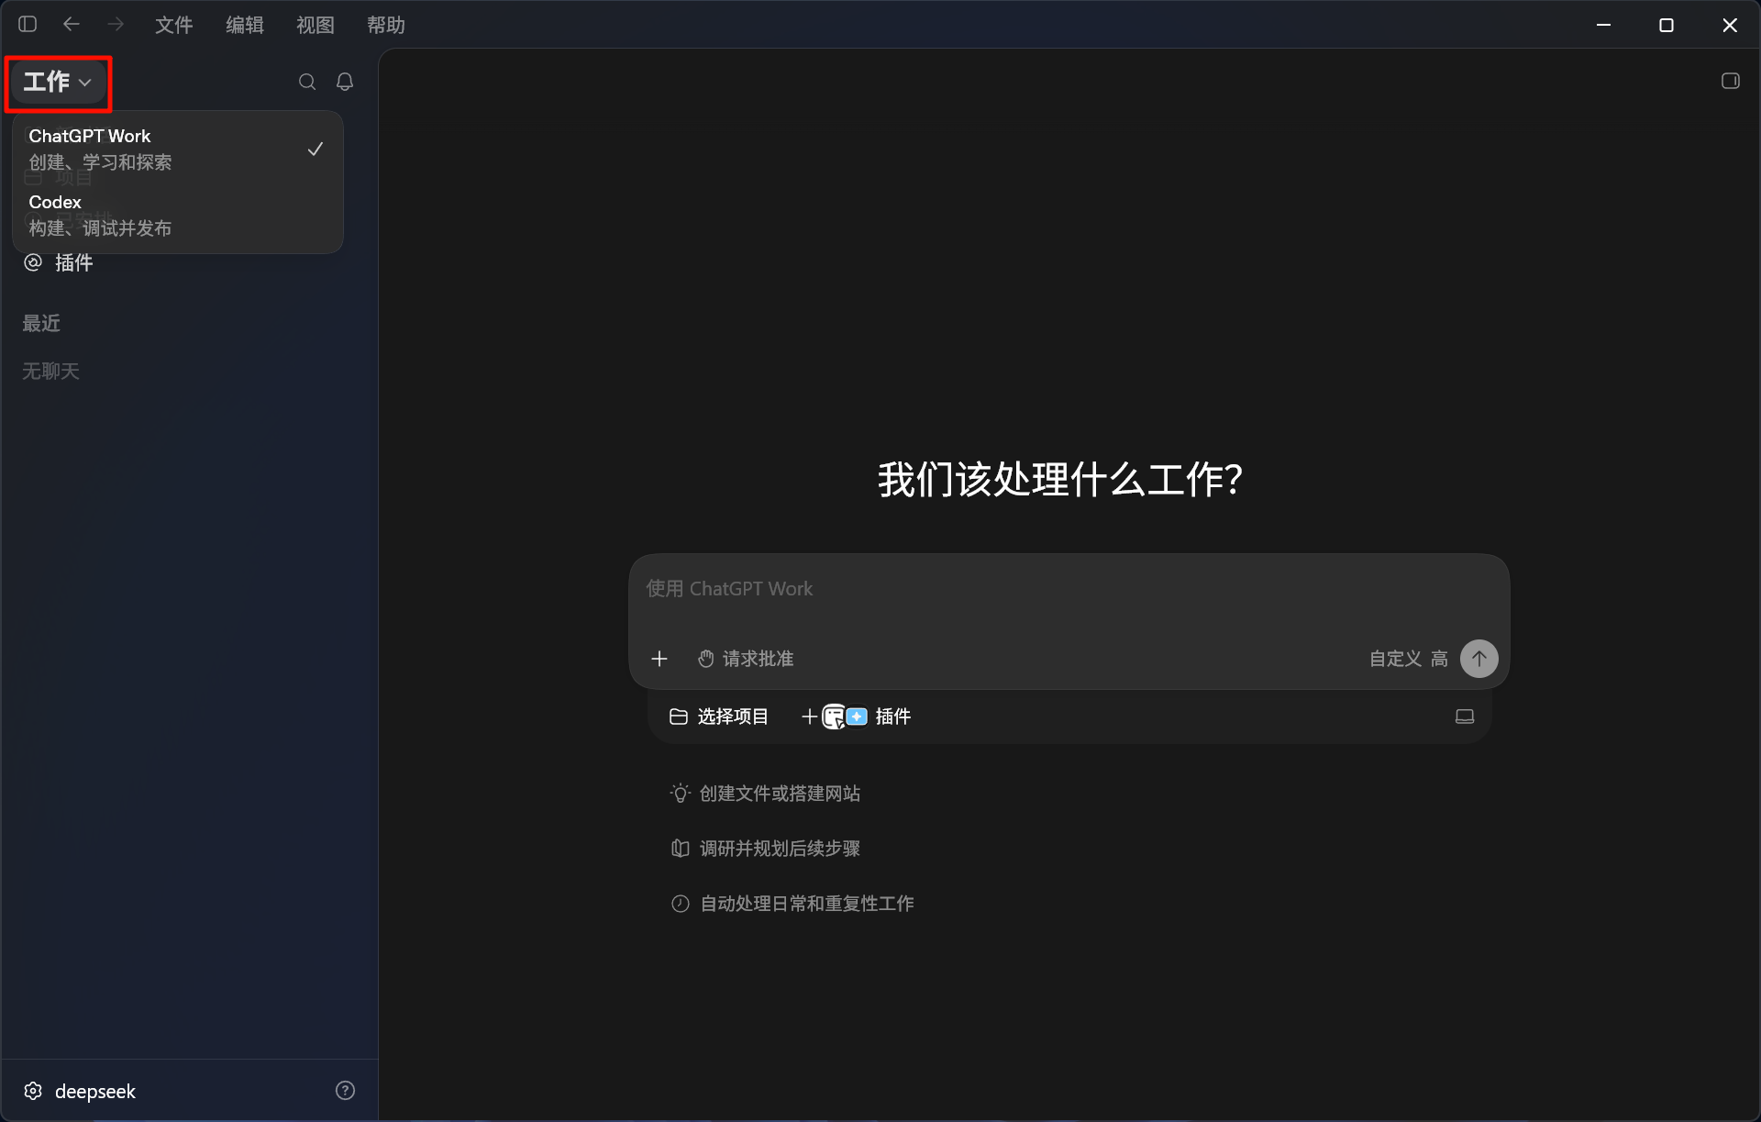Open the 帮助 menu
This screenshot has height=1122, width=1761.
[x=386, y=25]
